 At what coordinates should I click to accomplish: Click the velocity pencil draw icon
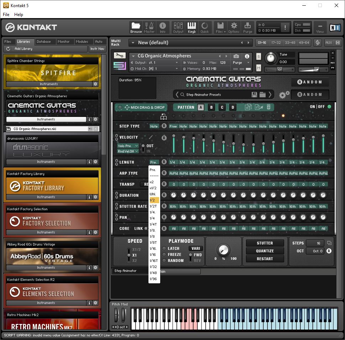pyautogui.click(x=151, y=137)
